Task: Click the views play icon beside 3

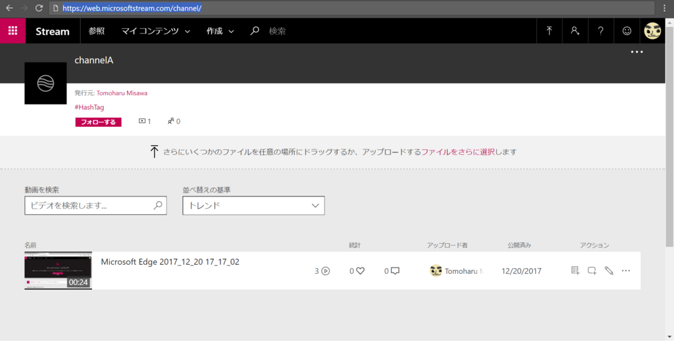Action: click(325, 271)
